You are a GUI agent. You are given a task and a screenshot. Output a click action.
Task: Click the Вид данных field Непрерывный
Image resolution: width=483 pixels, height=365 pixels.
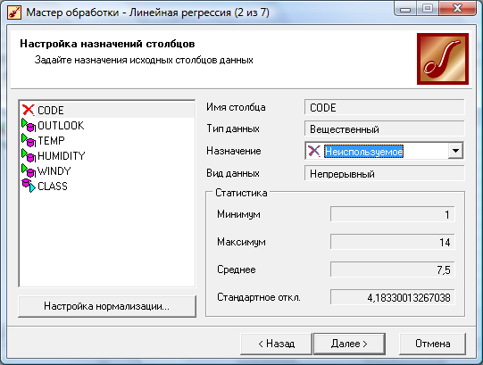coord(384,173)
